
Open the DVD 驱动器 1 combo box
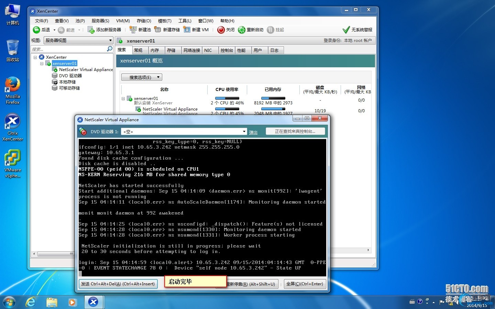[x=184, y=131]
